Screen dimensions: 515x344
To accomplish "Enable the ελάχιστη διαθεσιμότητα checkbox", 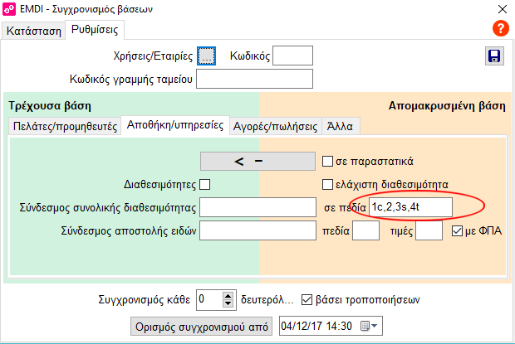I will [x=327, y=185].
